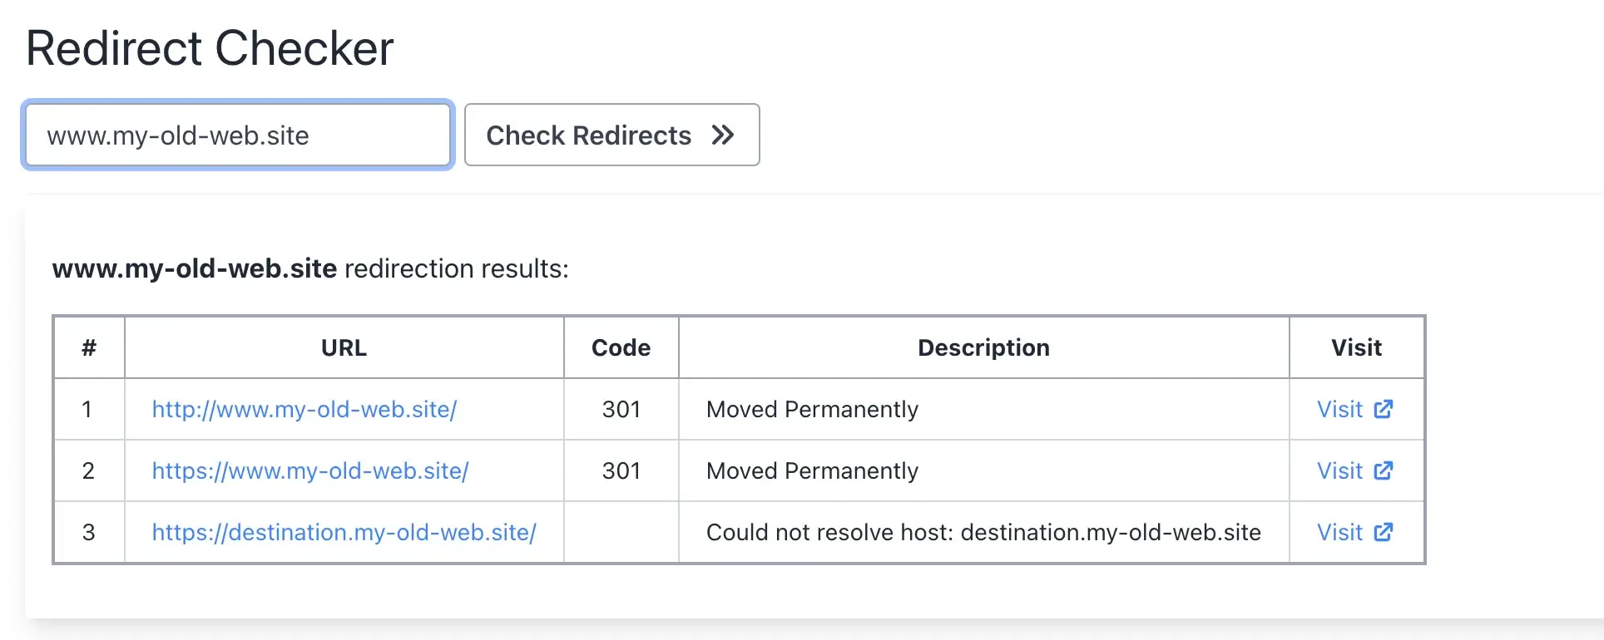Click the 301 code in the first row

(x=621, y=409)
